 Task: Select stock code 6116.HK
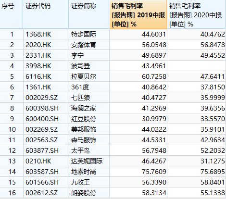click(x=38, y=76)
